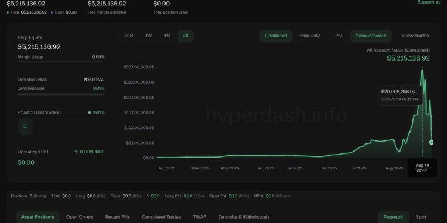This screenshot has width=447, height=223.
Task: Click the NEUTRAL direction bias label
Action: (94, 80)
